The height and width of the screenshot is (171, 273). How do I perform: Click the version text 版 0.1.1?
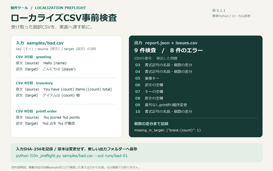[219, 10]
